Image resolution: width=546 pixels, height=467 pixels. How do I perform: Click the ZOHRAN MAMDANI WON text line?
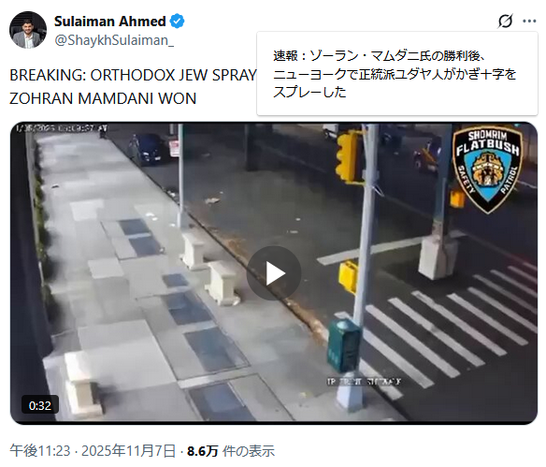[103, 98]
